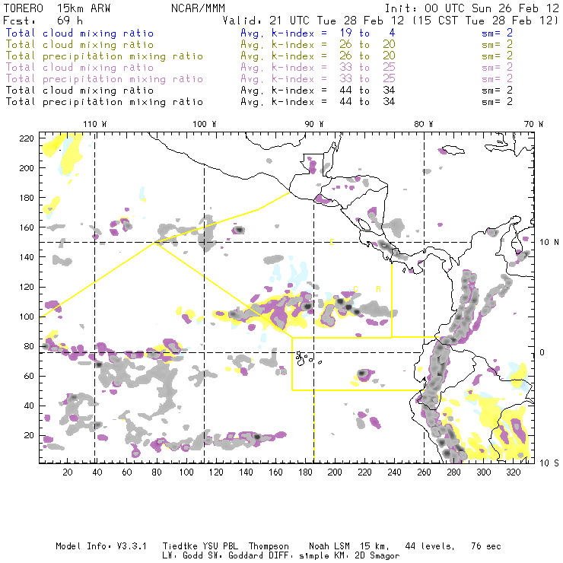Click the "40" horizontal axis tick label
Viewport: 563px width, 563px height.
coord(97,472)
